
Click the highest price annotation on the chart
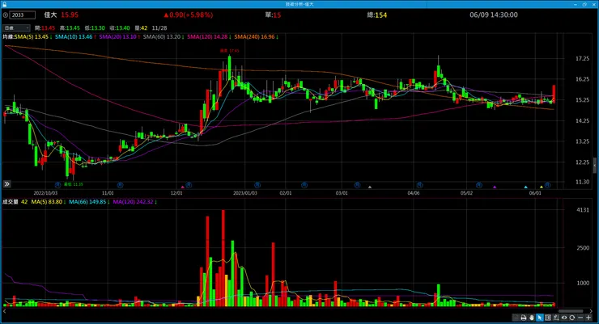click(x=229, y=51)
